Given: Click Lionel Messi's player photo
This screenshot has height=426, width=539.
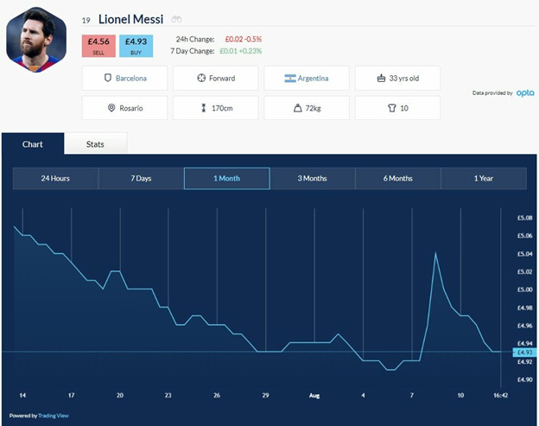Looking at the screenshot, I should (36, 40).
